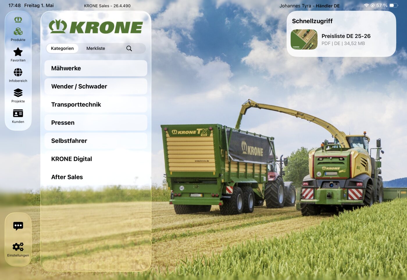Click the Preisliste DE 25-26 title
The height and width of the screenshot is (280, 407).
point(346,36)
